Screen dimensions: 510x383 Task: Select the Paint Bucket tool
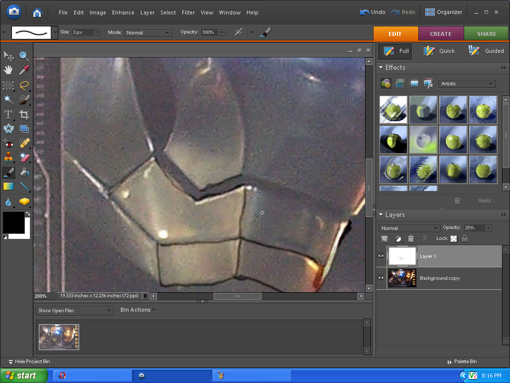point(24,173)
